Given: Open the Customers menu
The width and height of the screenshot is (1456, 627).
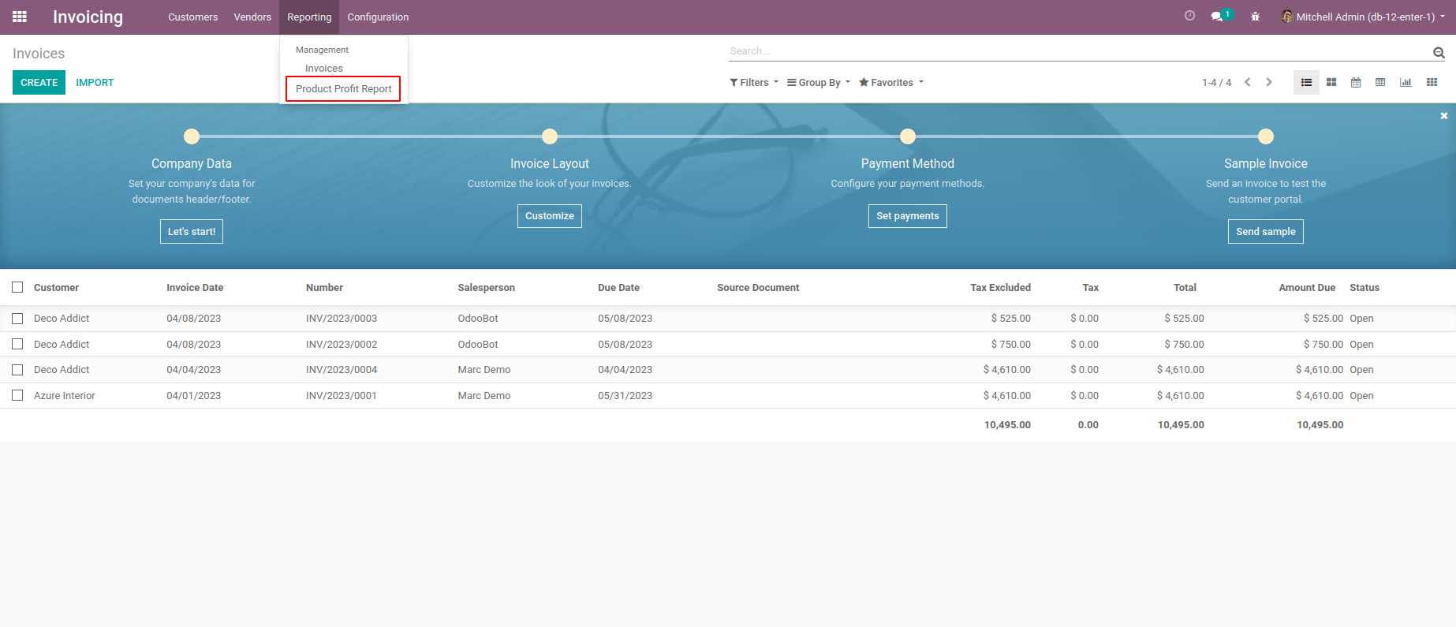Looking at the screenshot, I should pos(192,17).
